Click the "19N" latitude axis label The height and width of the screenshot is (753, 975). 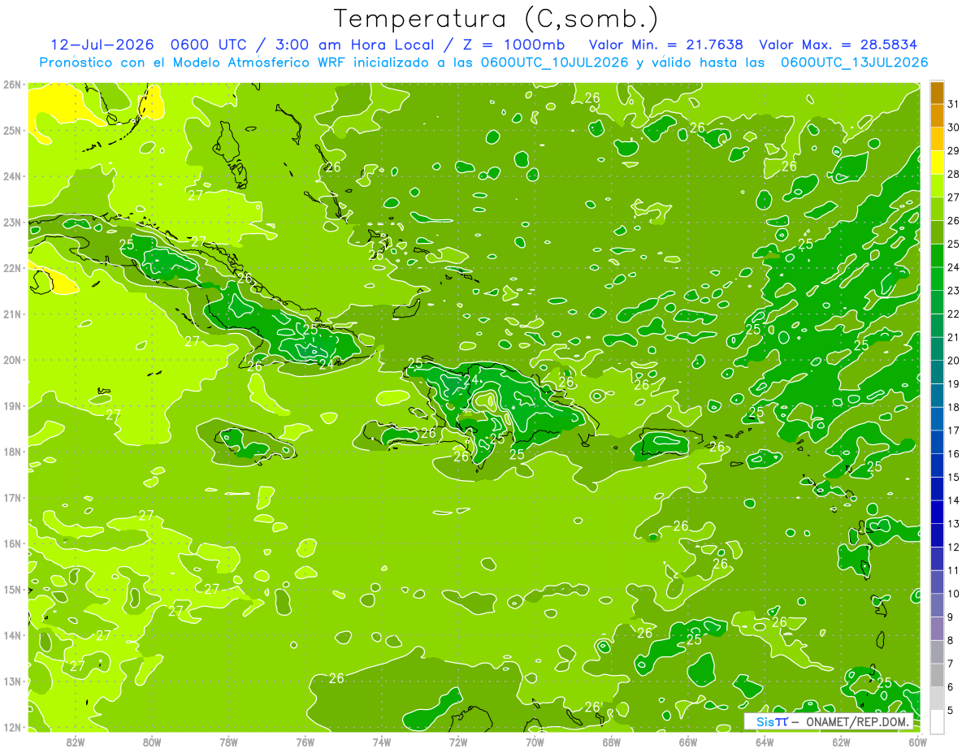[12, 406]
